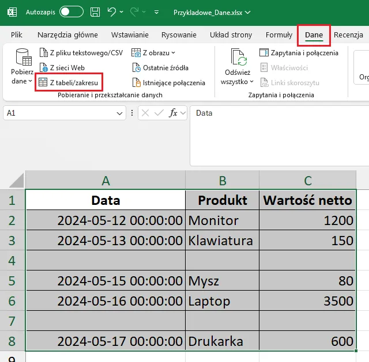369x362 pixels.
Task: Open the Wstawianie ribbon tab
Action: (x=130, y=35)
